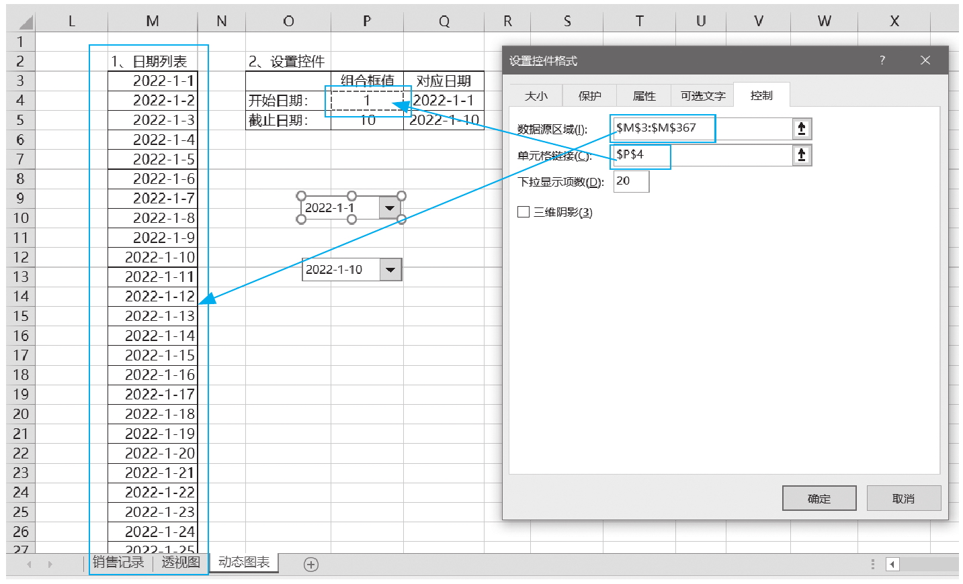Click the dialog help question mark icon
This screenshot has height=584, width=963.
click(882, 60)
